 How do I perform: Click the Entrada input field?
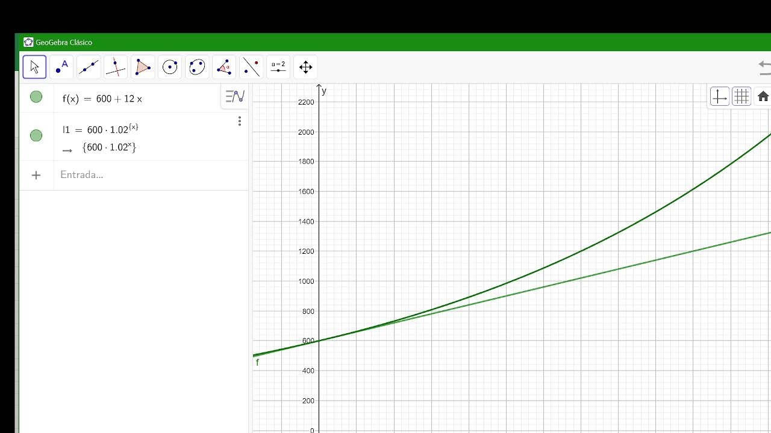point(151,175)
